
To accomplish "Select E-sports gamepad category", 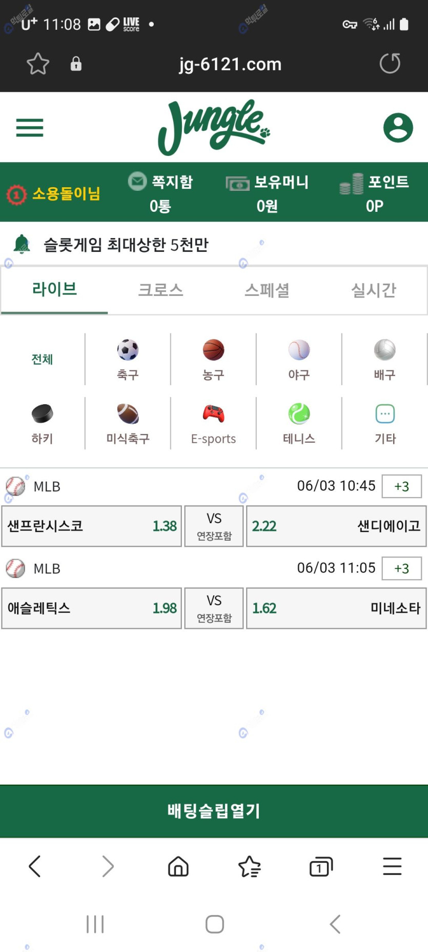I will tap(213, 423).
